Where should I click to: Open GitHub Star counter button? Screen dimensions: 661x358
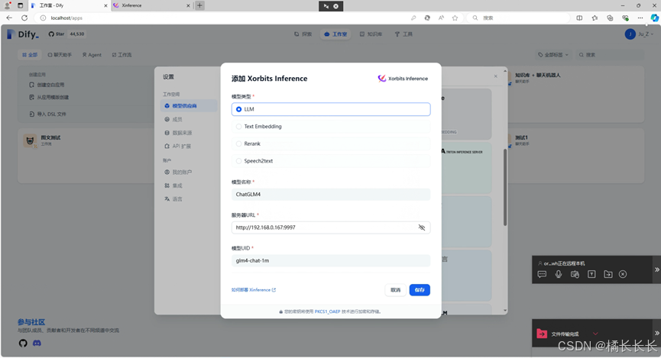pyautogui.click(x=66, y=34)
